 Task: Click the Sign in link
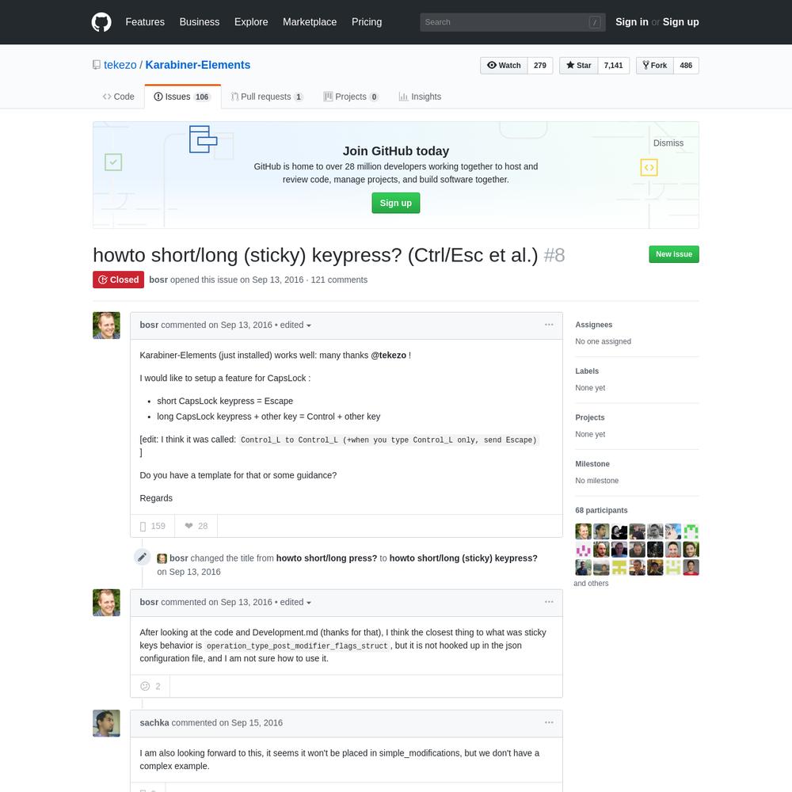click(x=632, y=22)
